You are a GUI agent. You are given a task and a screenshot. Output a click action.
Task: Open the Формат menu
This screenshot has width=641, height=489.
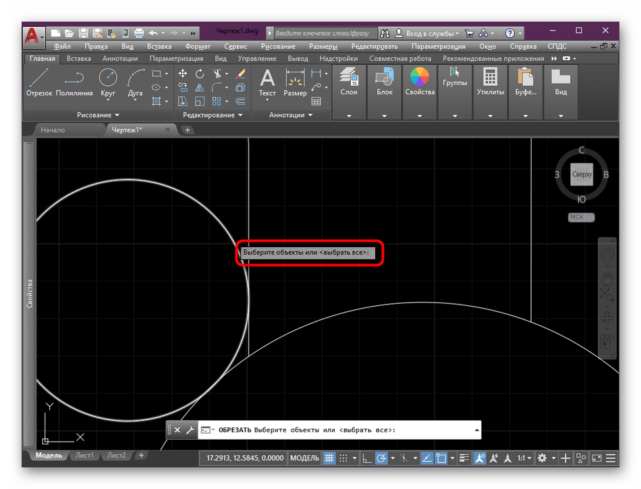pos(198,47)
